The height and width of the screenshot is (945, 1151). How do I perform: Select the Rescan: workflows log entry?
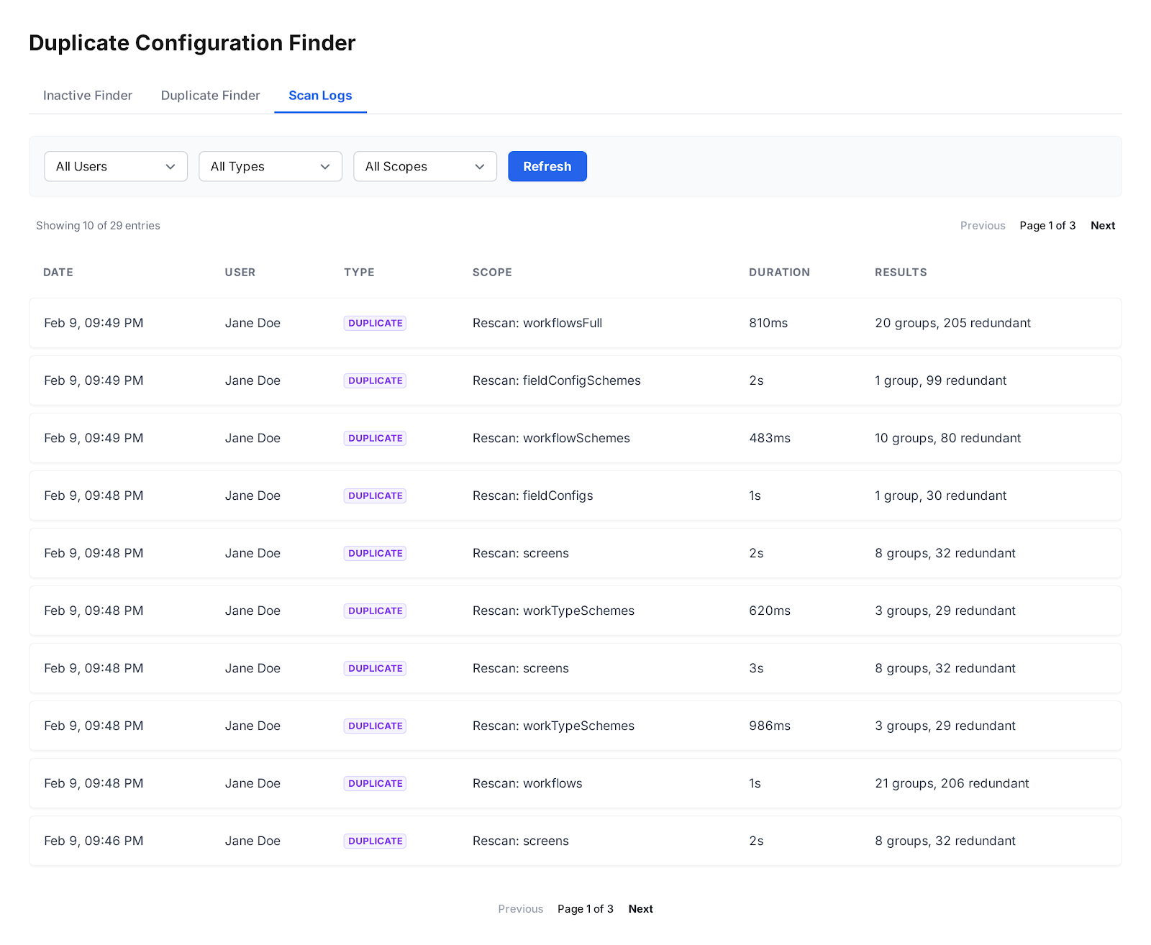pyautogui.click(x=527, y=783)
